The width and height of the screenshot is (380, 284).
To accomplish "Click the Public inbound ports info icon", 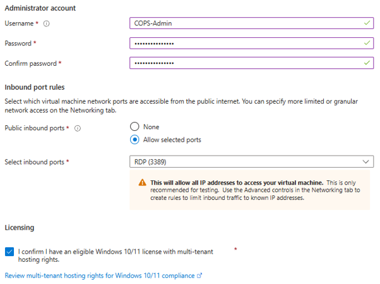I will pyautogui.click(x=78, y=128).
